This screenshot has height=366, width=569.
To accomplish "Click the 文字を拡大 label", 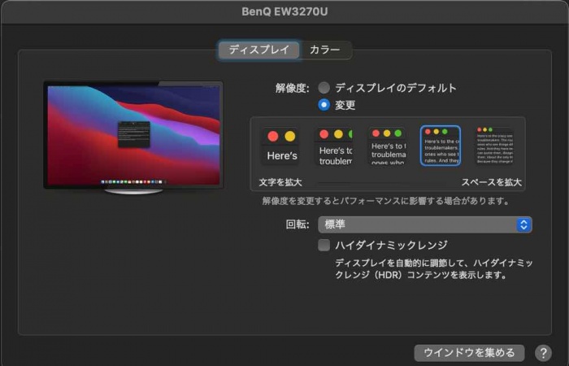I will [x=280, y=182].
